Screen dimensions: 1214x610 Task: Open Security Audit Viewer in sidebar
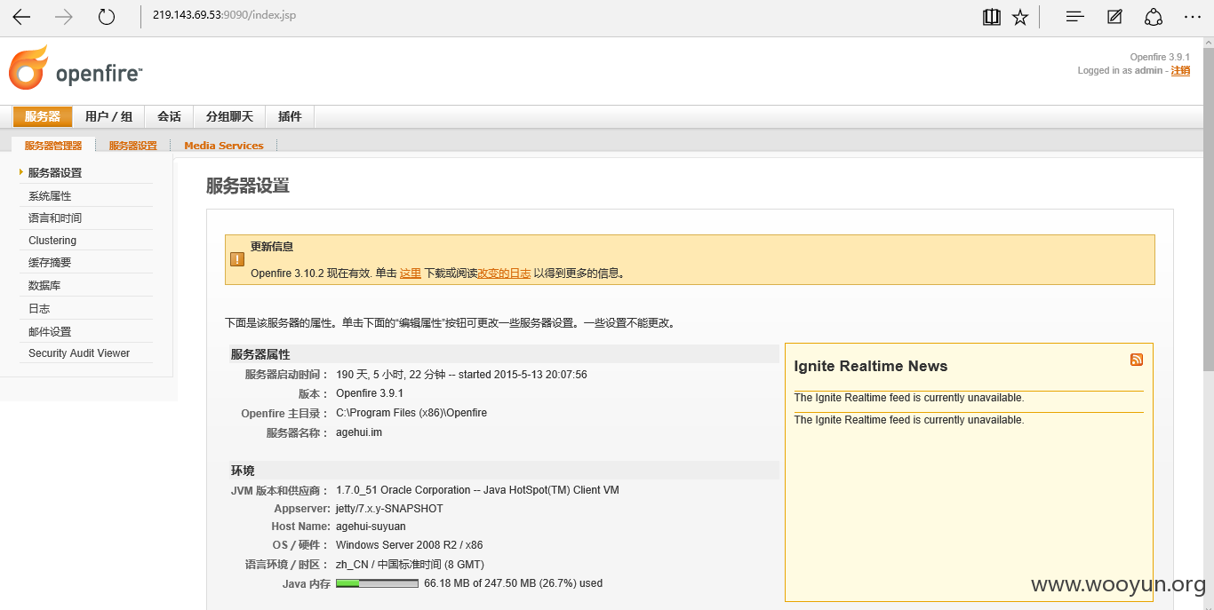point(79,353)
